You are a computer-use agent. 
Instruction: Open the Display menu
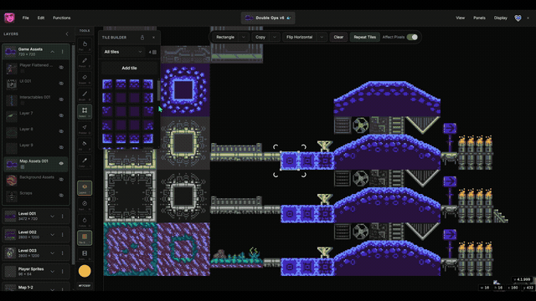(x=501, y=18)
